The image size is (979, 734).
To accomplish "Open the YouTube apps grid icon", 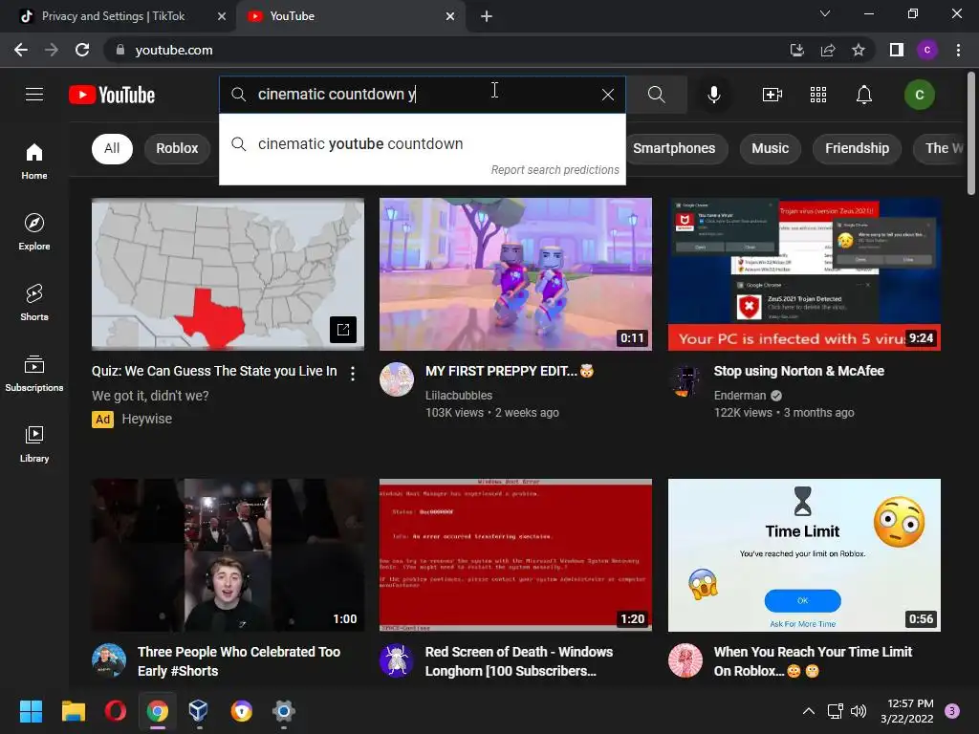I will click(818, 95).
